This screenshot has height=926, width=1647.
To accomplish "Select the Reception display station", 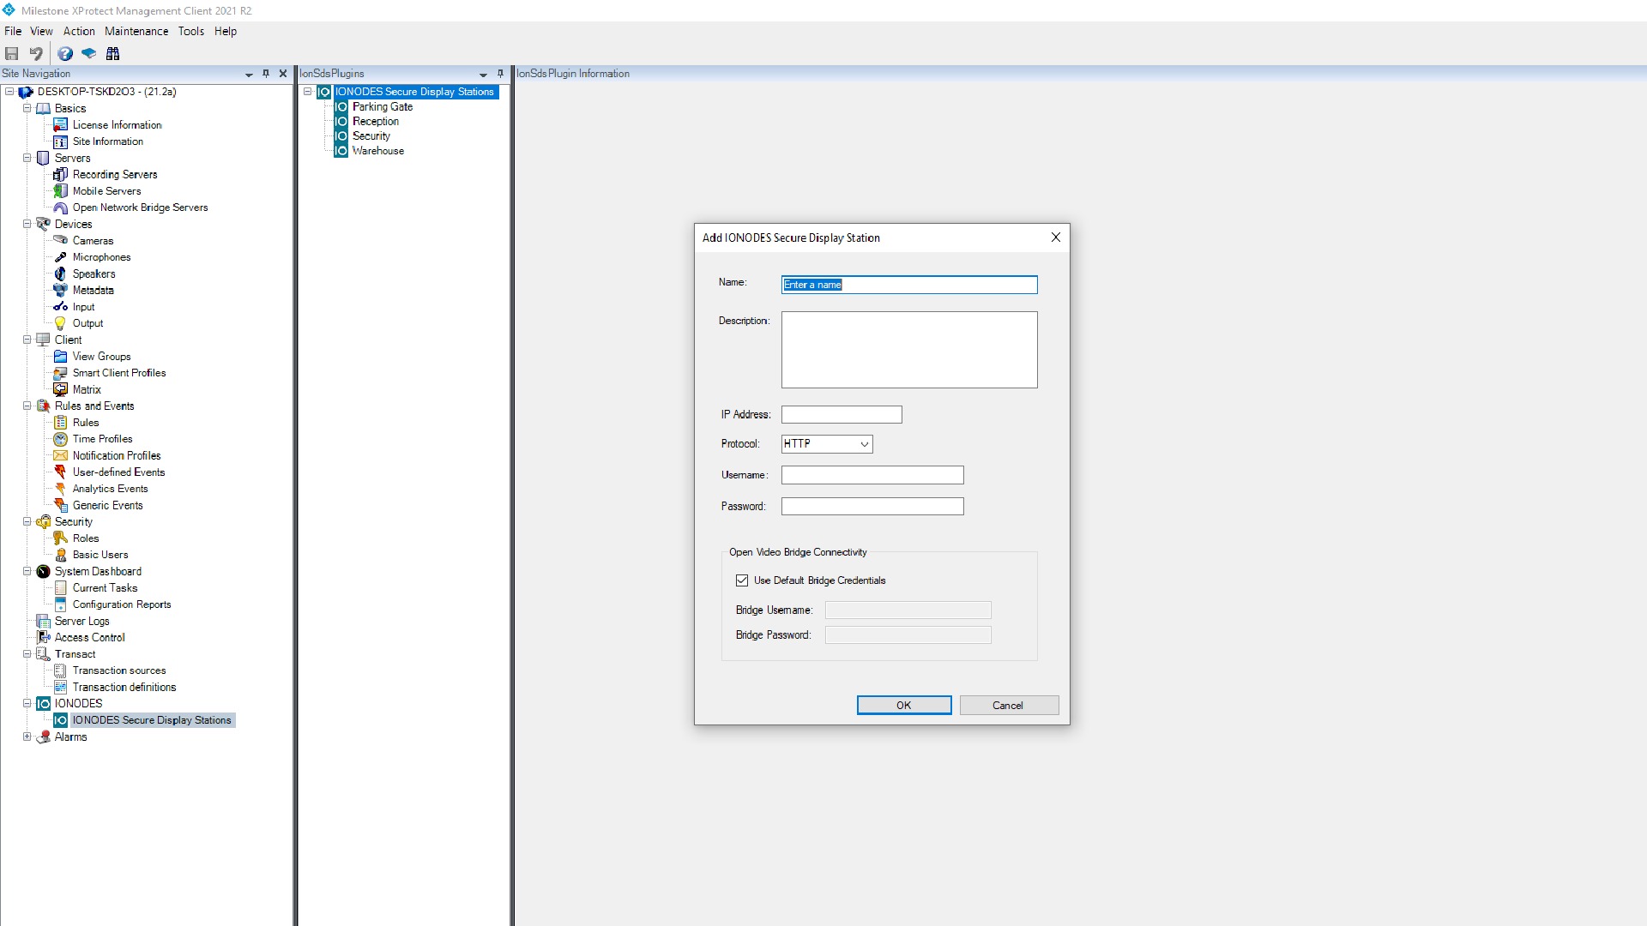I will pos(376,122).
